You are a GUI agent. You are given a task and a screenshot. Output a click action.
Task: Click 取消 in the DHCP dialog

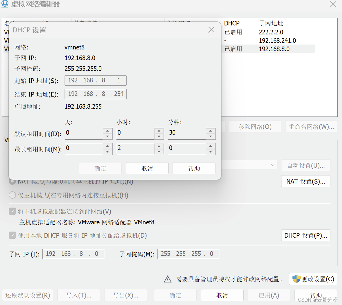(147, 168)
